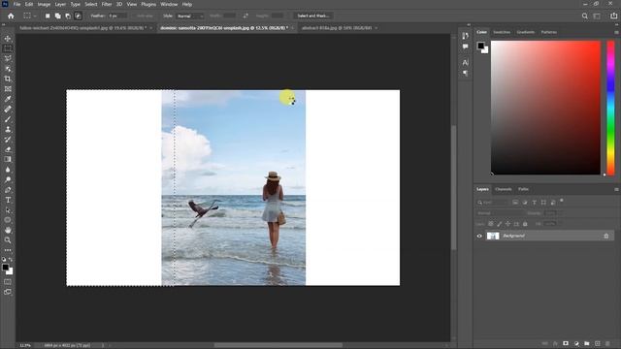Toggle pixel layer filter in Layers panel
621x349 pixels.
pos(515,203)
